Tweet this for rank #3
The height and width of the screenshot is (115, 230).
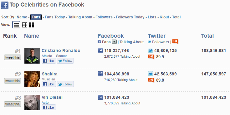coord(13,104)
